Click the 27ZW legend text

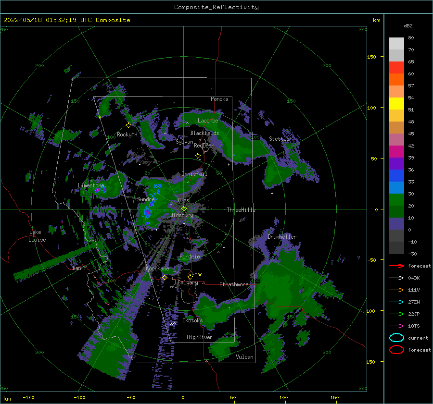414,302
